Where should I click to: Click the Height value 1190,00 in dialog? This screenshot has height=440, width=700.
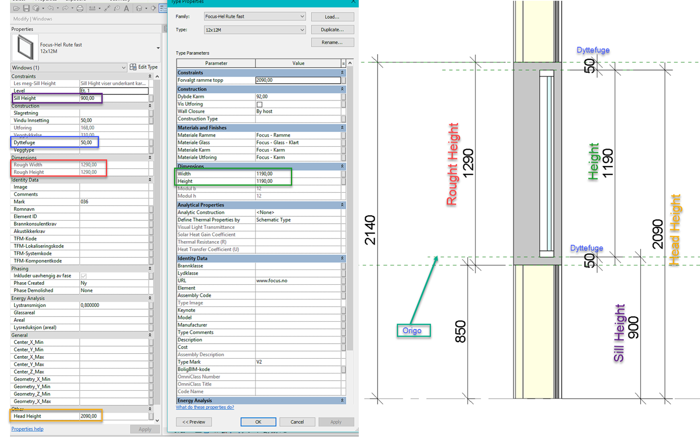click(298, 181)
